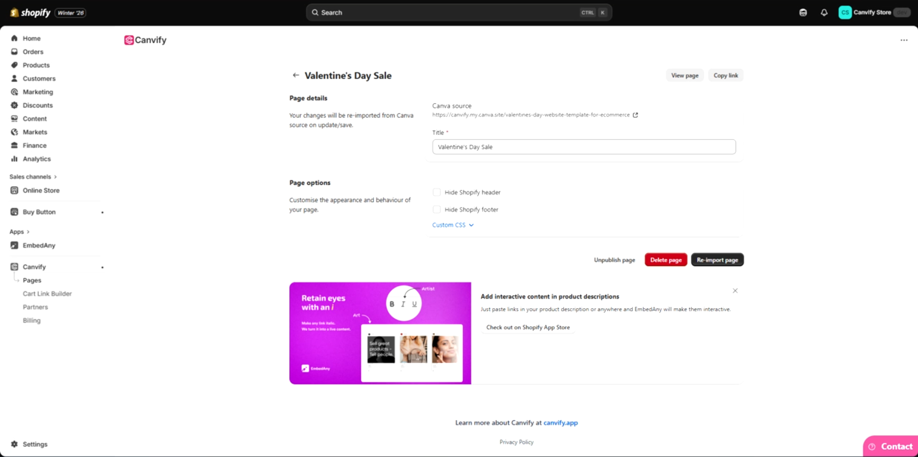Screen dimensions: 918x457
Task: Open the three-dot menu at top right
Action: [x=904, y=40]
